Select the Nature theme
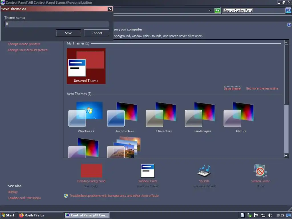The width and height of the screenshot is (292, 219). pos(241,117)
